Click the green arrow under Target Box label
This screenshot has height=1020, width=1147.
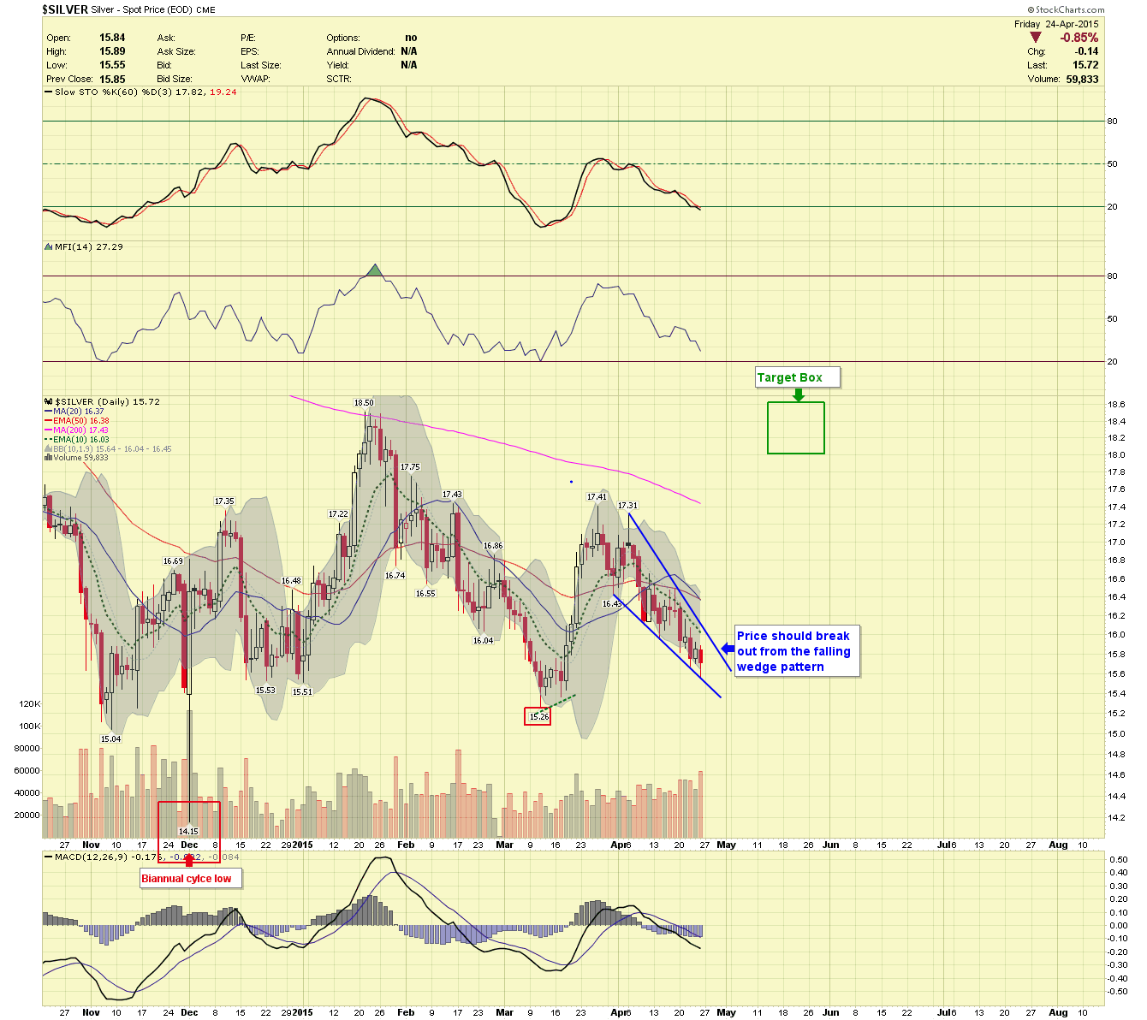click(798, 394)
